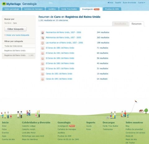Click the census icon for Censo de 1841
Image resolution: width=149 pixels, height=144 pixels.
pos(43,79)
